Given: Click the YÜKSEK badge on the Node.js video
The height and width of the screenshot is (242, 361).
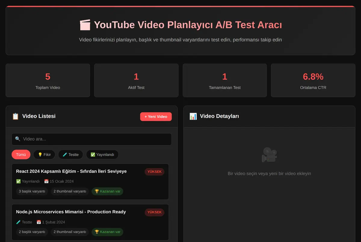Looking at the screenshot, I should point(154,212).
